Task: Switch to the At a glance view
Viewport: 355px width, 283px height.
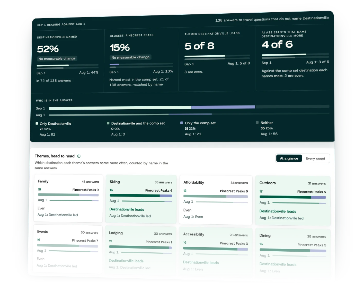Action: (x=289, y=158)
